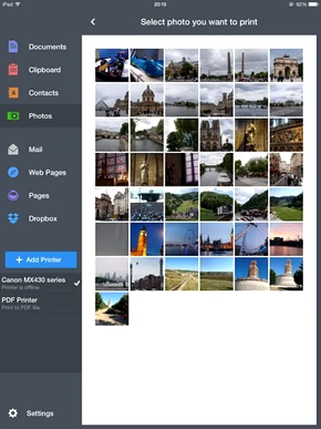Open the orange Contacts icon

[x=13, y=93]
